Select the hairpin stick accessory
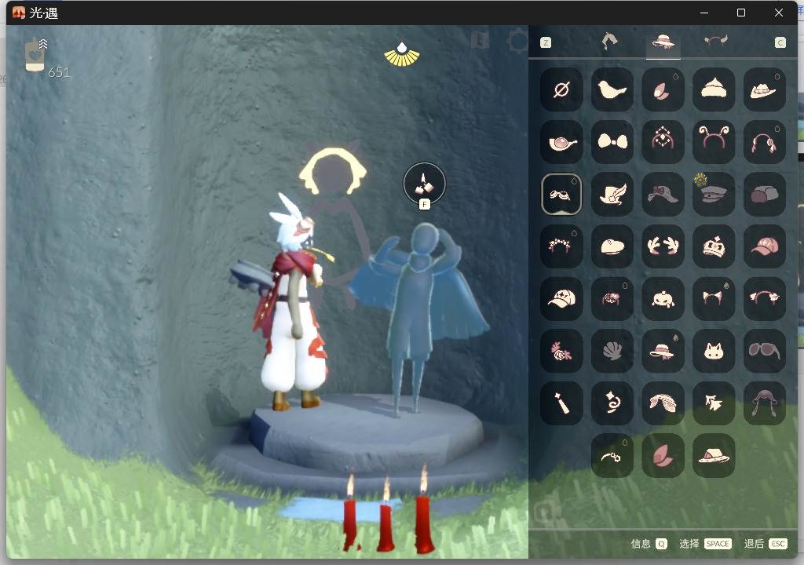 pos(561,403)
